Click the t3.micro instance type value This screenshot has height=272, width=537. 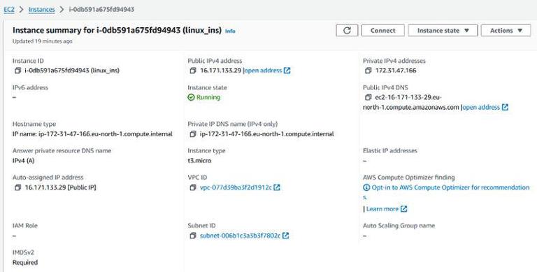click(x=199, y=161)
